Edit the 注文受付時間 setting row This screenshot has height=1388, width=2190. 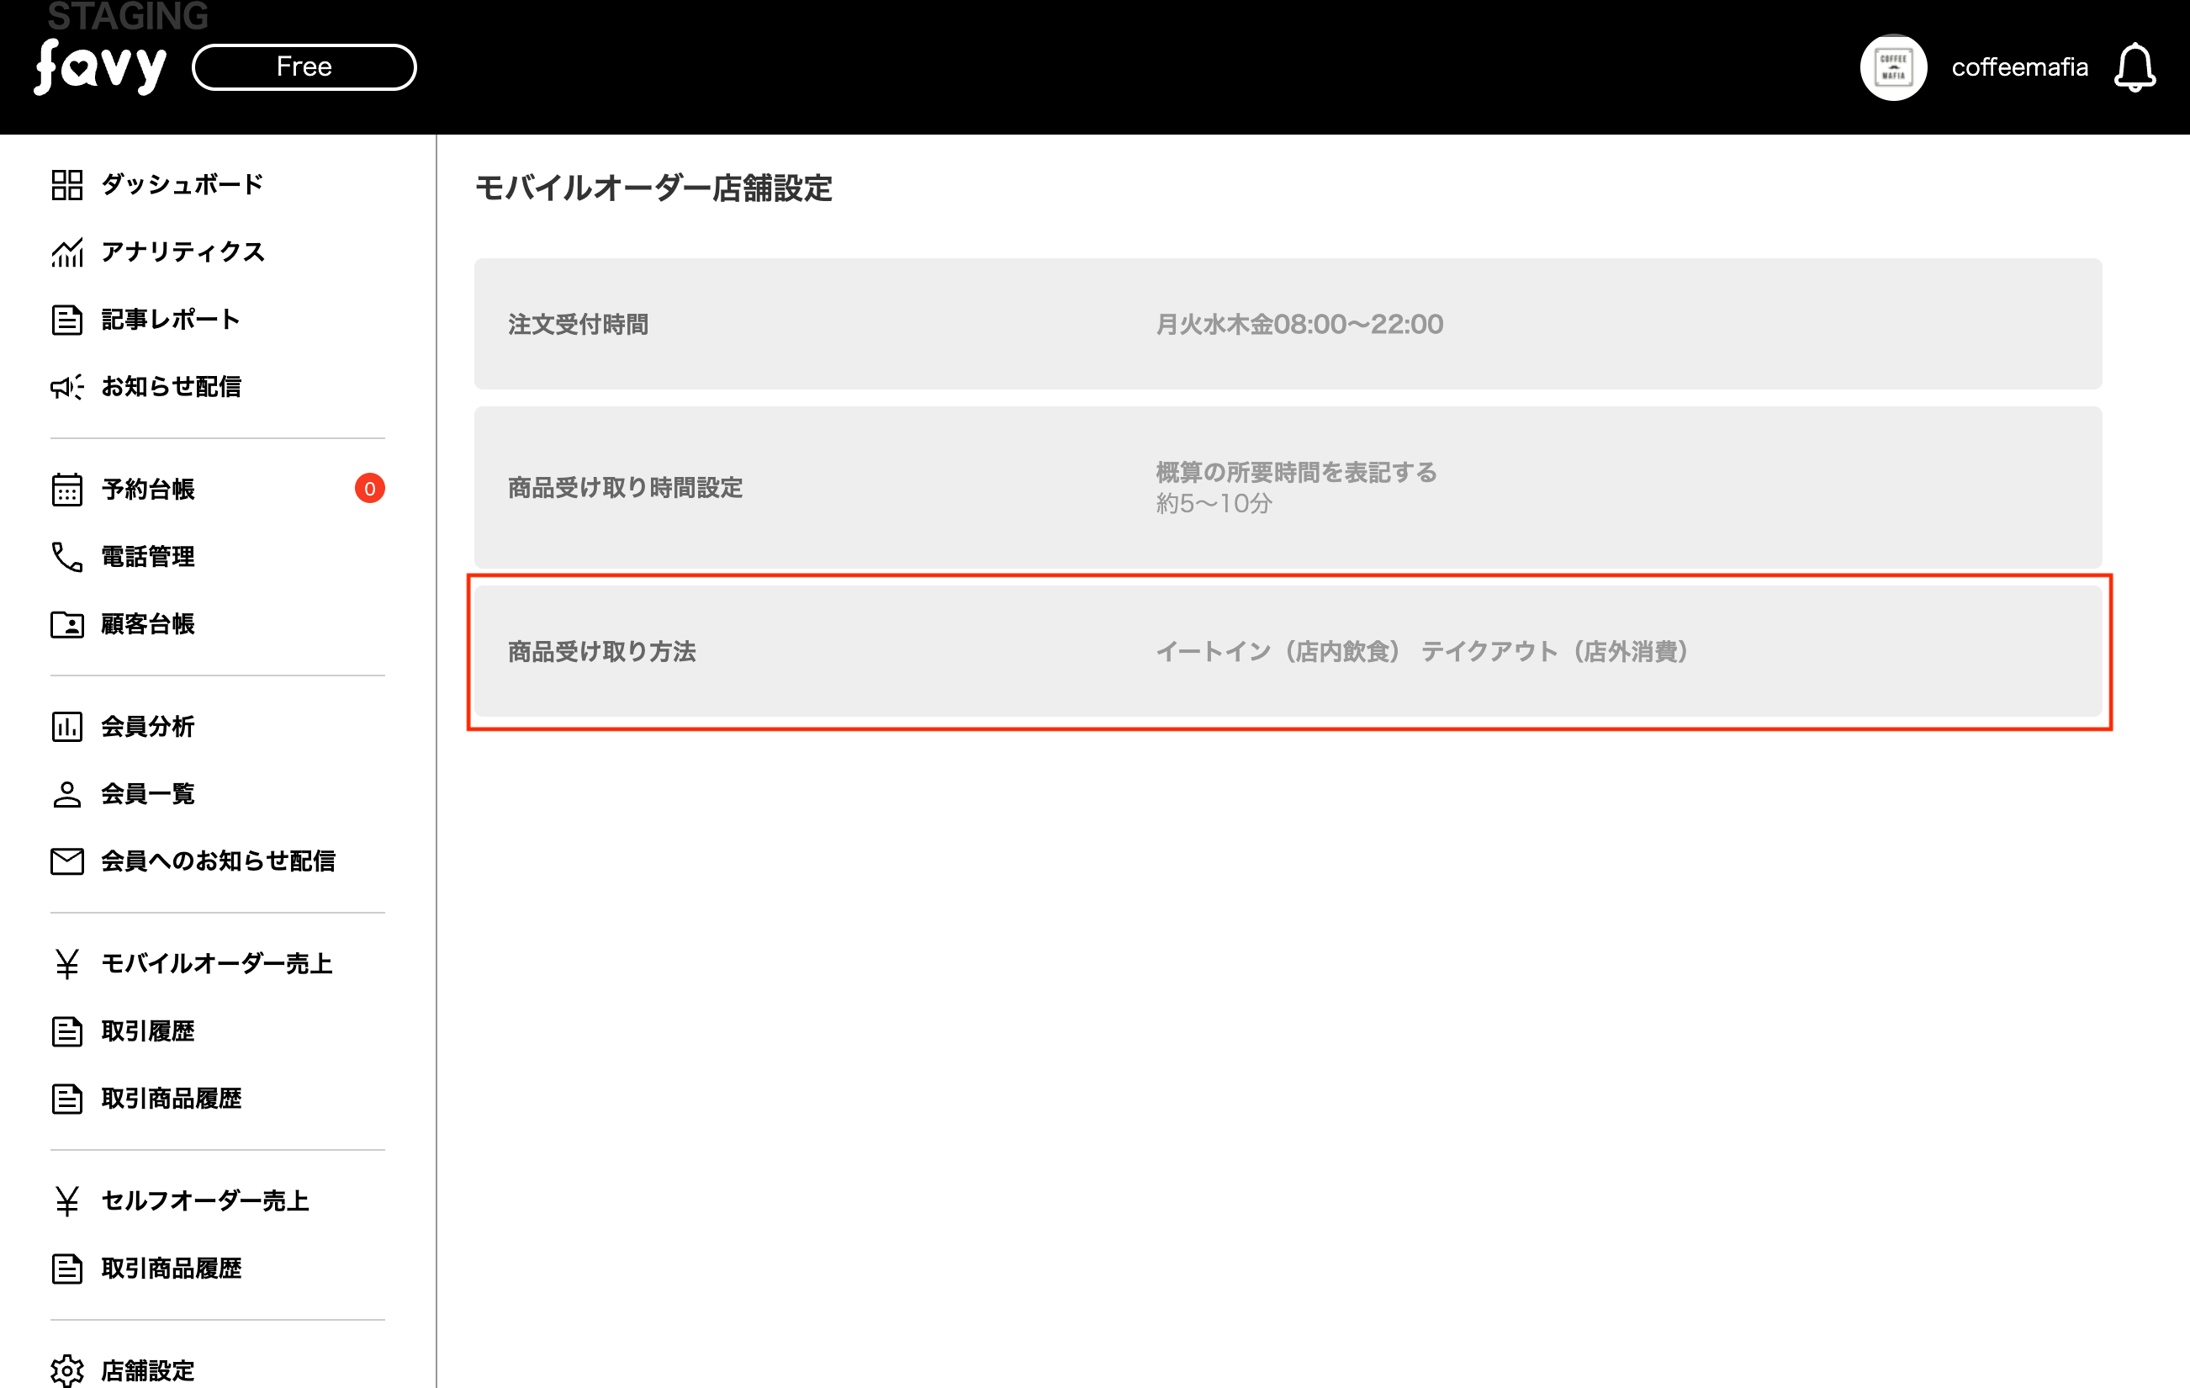tap(1287, 324)
